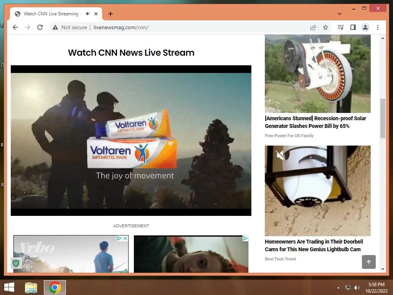Open a new tab with plus button
This screenshot has width=393, height=295.
(111, 14)
